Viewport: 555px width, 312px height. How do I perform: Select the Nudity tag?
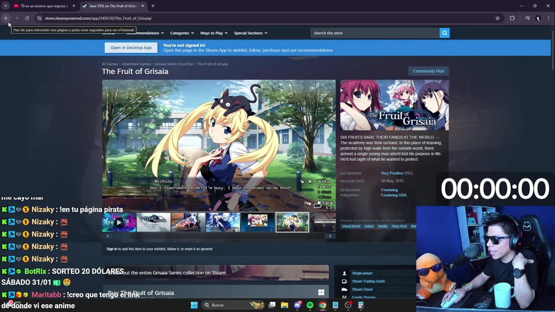click(x=383, y=226)
